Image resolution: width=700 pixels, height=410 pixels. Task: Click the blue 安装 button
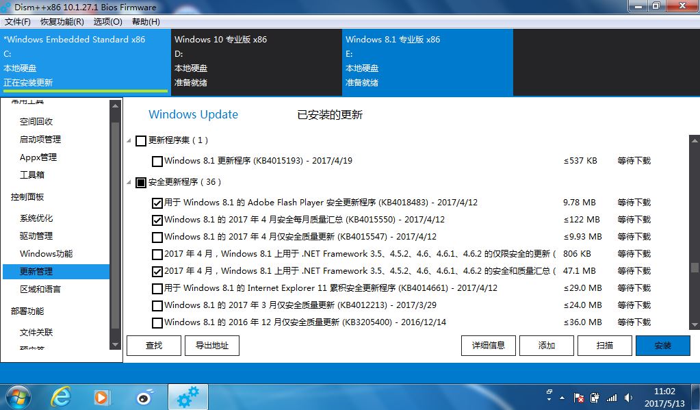click(663, 346)
